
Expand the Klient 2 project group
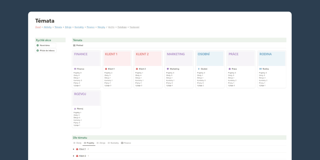point(74,156)
